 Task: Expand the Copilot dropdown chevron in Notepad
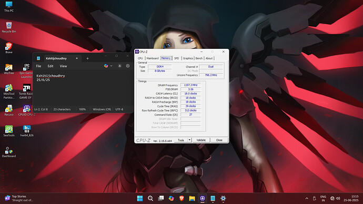coord(112,66)
